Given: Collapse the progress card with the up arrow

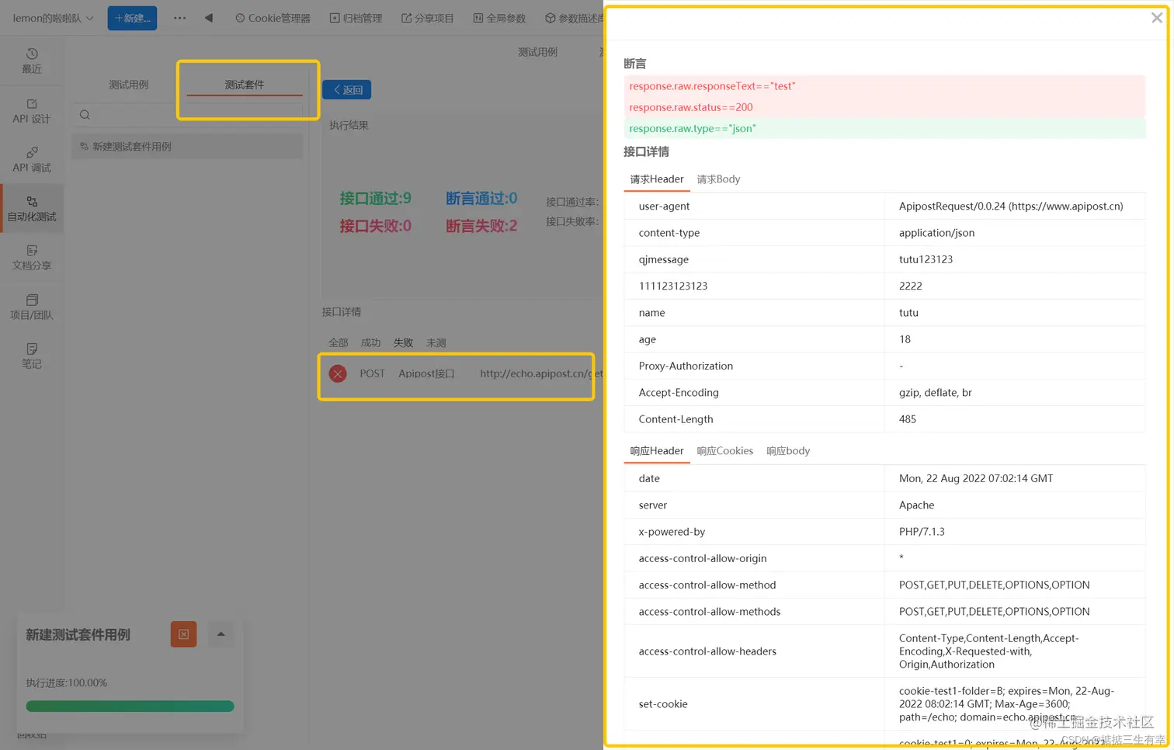Looking at the screenshot, I should click(x=221, y=634).
